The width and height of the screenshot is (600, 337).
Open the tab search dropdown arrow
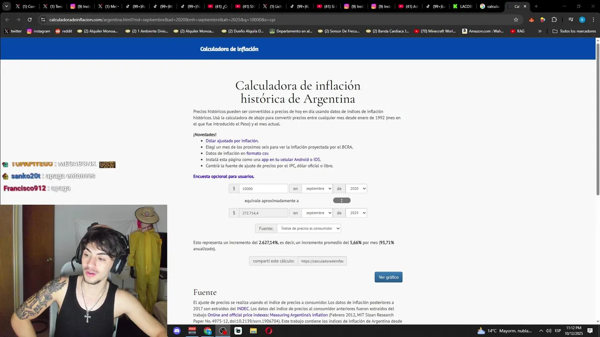[x=7, y=7]
